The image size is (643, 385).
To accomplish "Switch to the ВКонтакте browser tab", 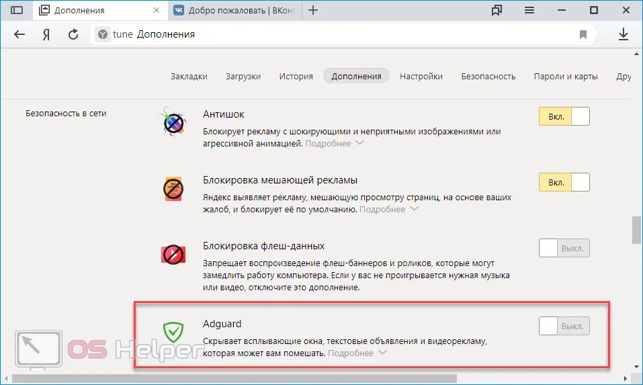I will point(235,10).
